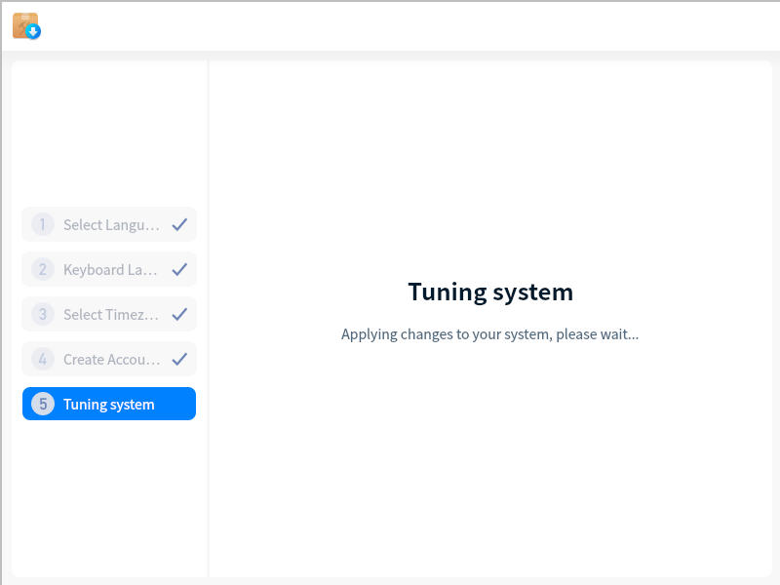Screen dimensions: 780x585
Task: Go to the Create Account step
Action: [x=109, y=359]
